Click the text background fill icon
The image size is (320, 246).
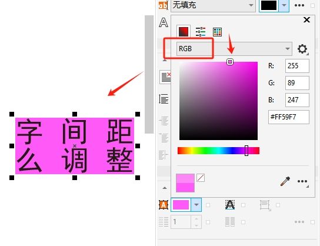164,205
